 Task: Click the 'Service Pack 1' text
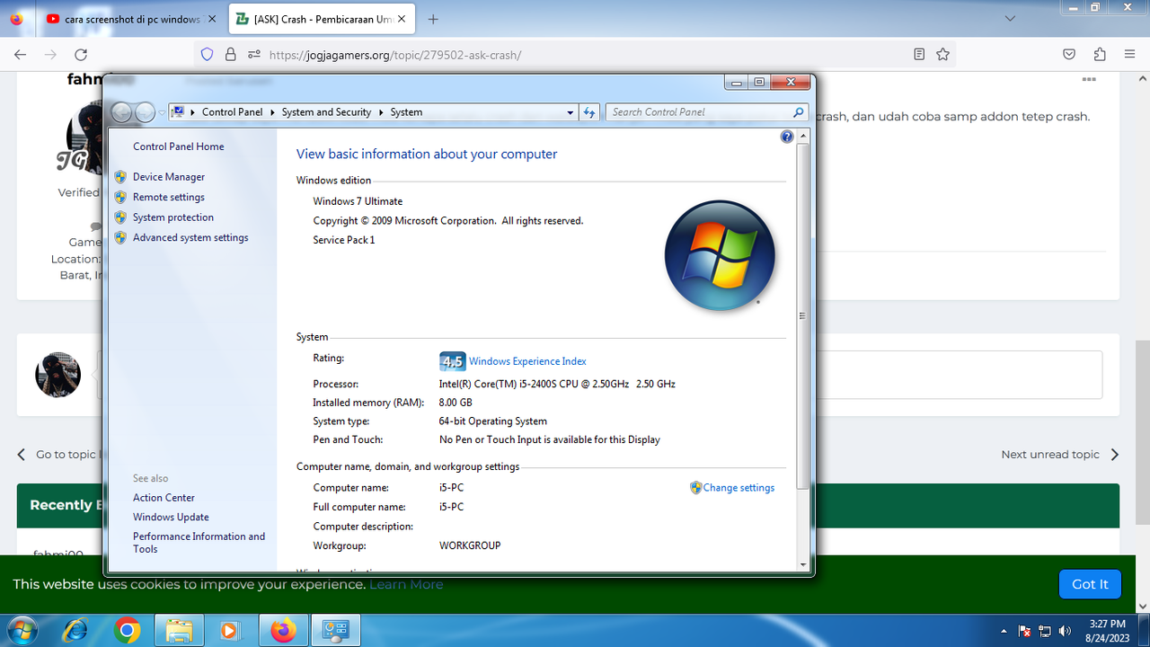pos(344,240)
